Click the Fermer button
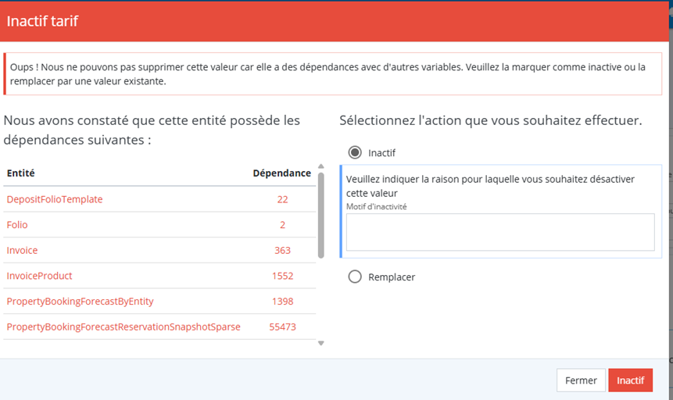 (581, 380)
